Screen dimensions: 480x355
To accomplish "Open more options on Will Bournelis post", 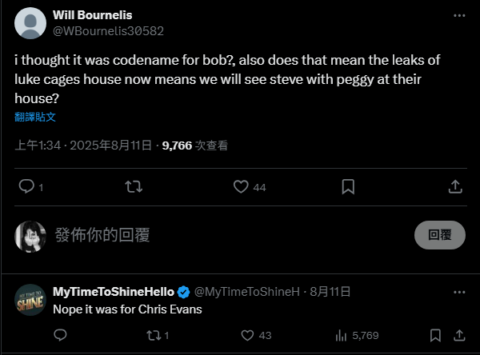I will point(458,16).
